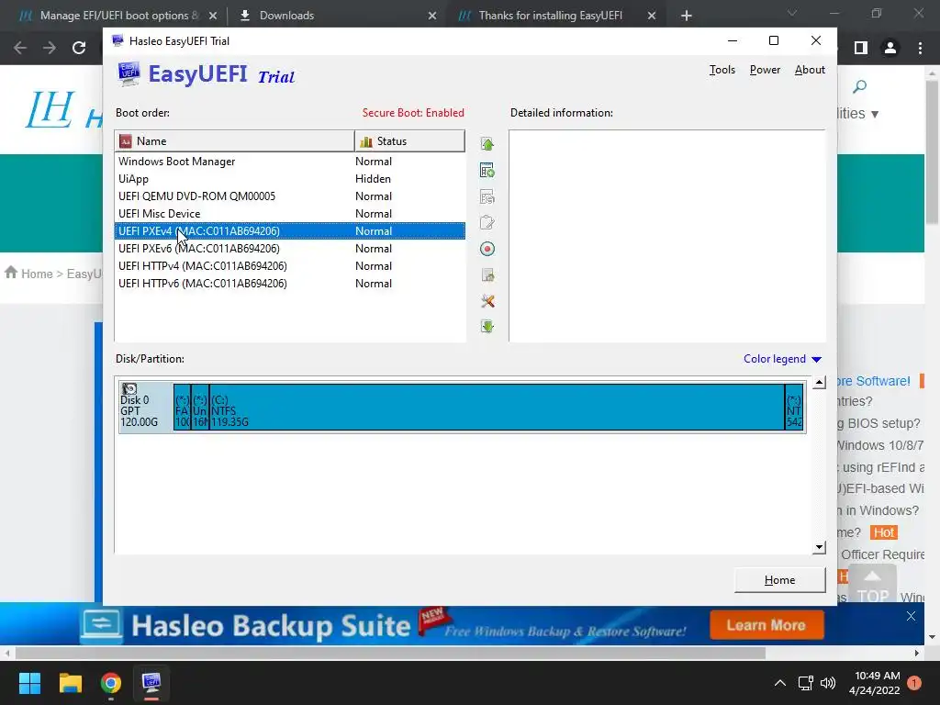Reload the browser page
The height and width of the screenshot is (705, 940).
point(79,48)
